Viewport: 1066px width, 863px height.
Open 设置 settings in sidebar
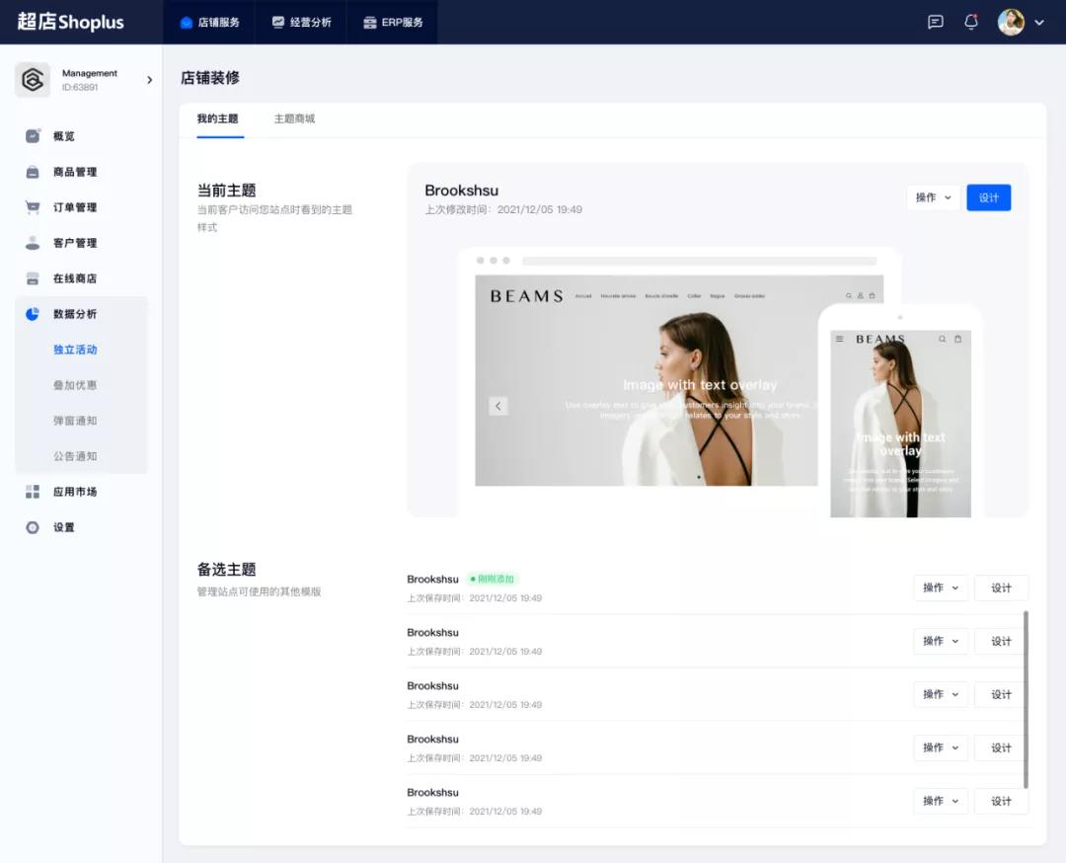point(63,527)
